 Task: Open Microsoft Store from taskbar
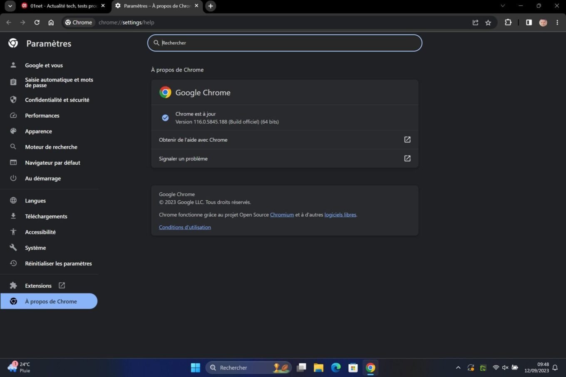(x=353, y=367)
